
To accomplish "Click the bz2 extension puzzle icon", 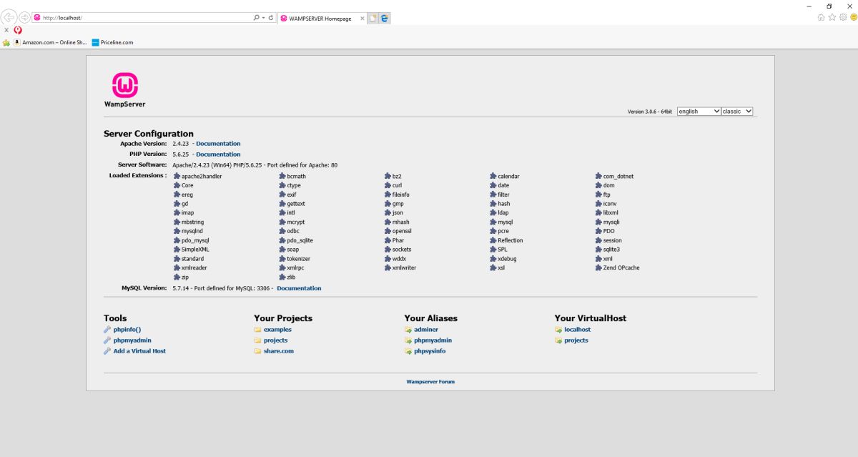I will 388,176.
